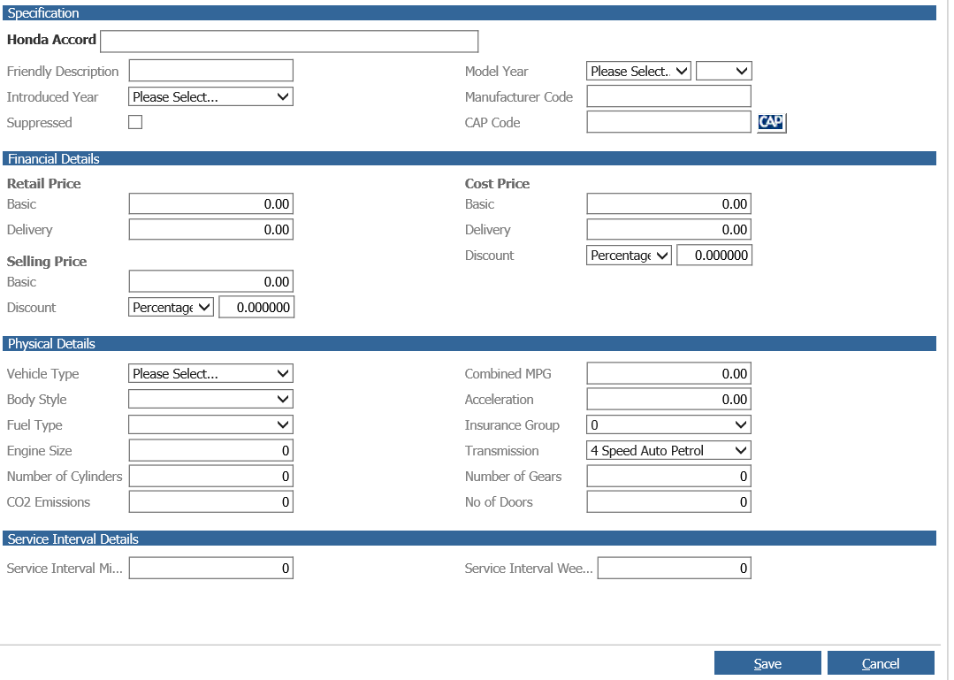Click the Save button

click(767, 662)
